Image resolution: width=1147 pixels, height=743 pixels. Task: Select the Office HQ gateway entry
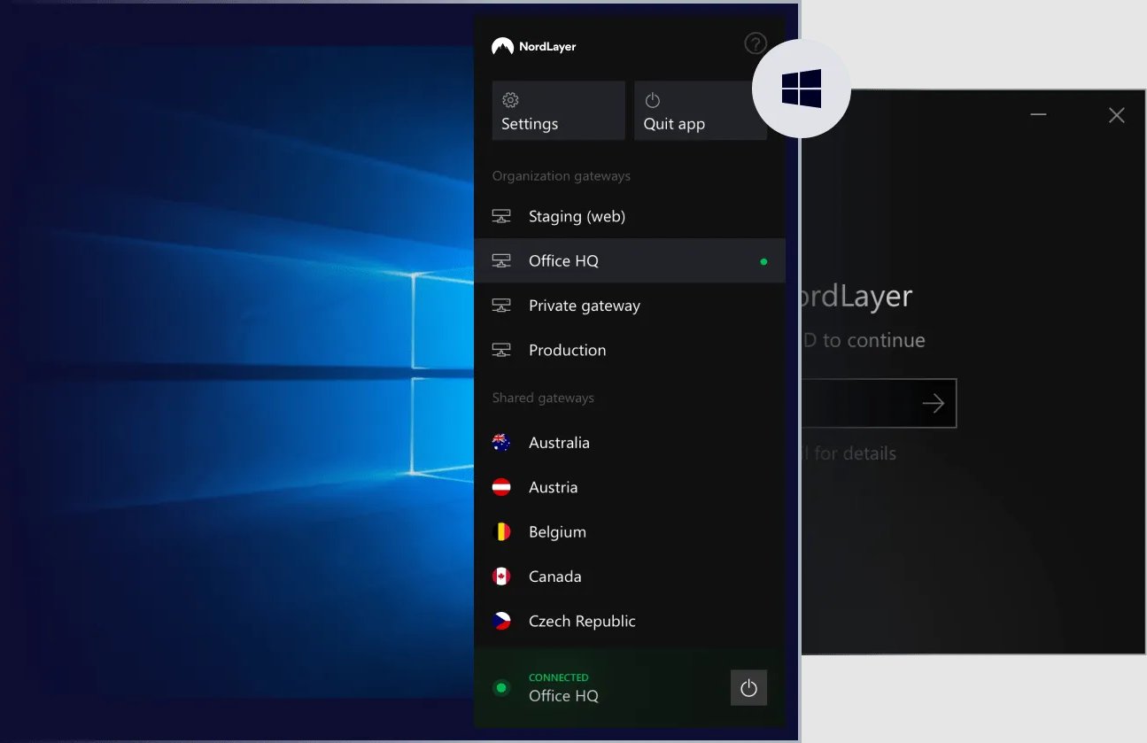563,261
